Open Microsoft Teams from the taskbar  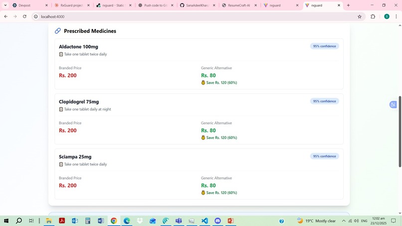click(x=179, y=221)
